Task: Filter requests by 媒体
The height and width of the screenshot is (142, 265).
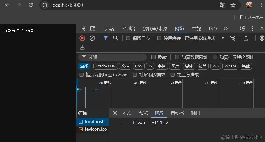Action: pos(189,66)
